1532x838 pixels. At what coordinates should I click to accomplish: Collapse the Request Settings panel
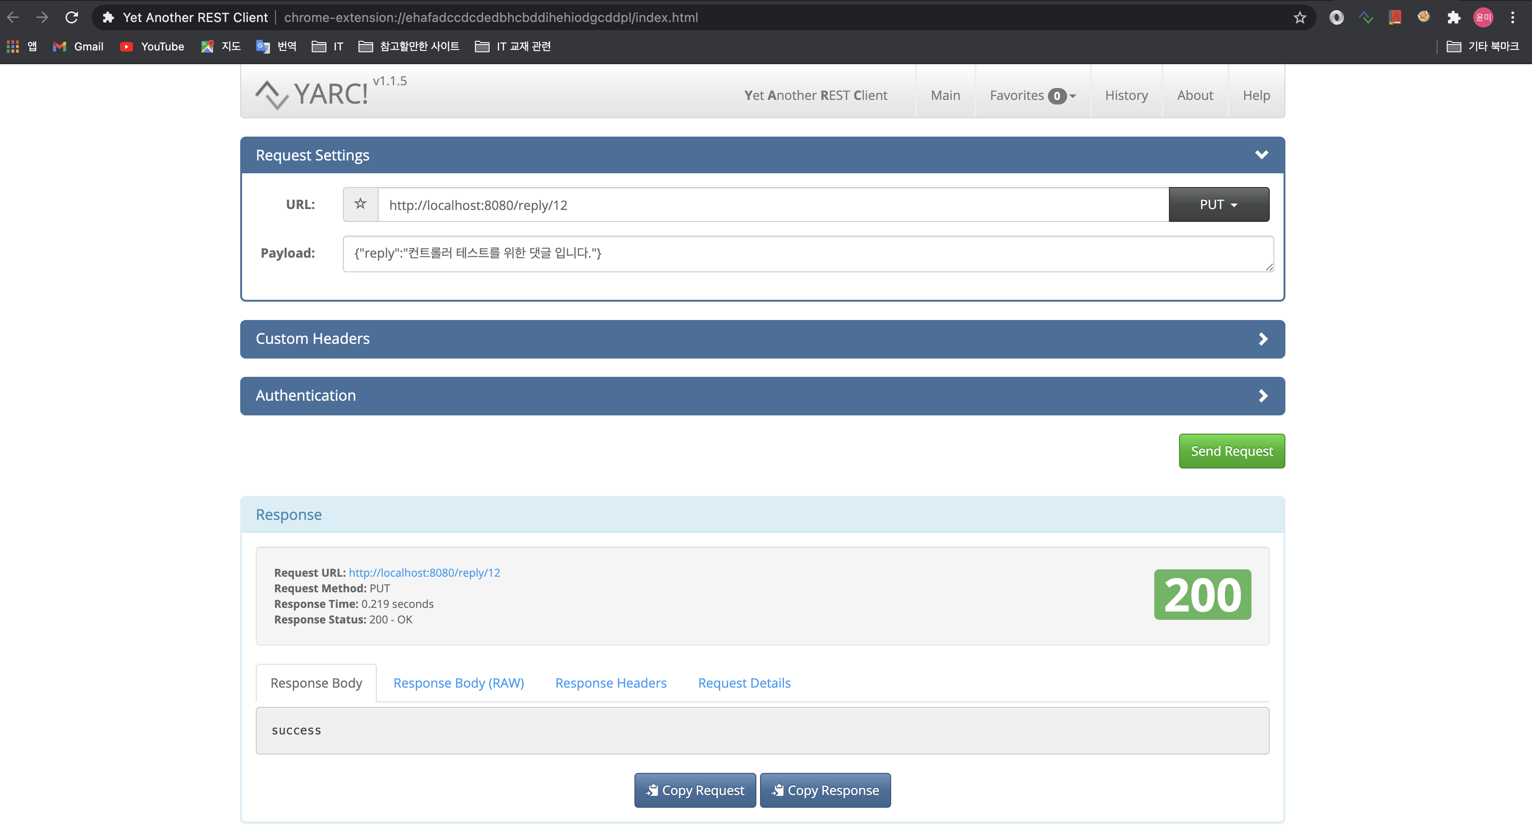point(1262,154)
